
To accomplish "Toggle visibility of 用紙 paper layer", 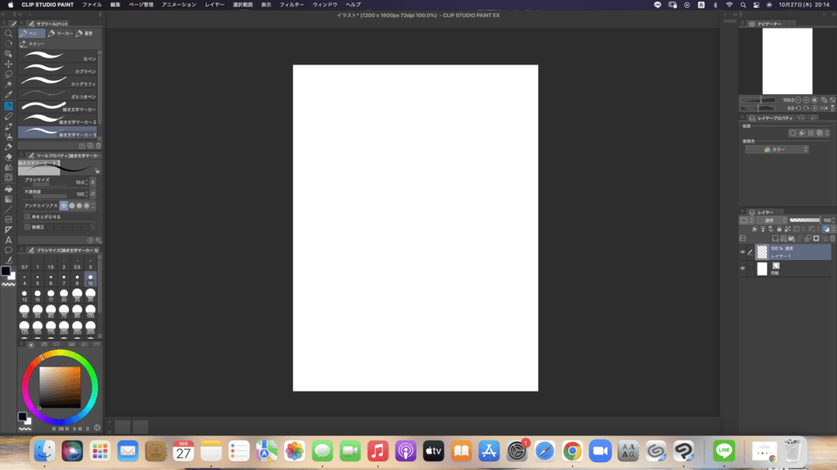I will (x=743, y=269).
